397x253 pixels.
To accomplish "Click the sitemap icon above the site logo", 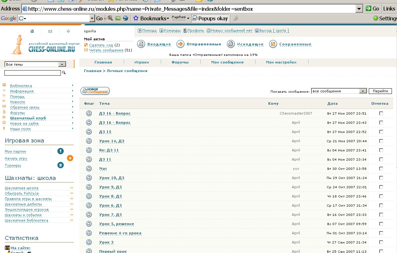I will point(68,31).
